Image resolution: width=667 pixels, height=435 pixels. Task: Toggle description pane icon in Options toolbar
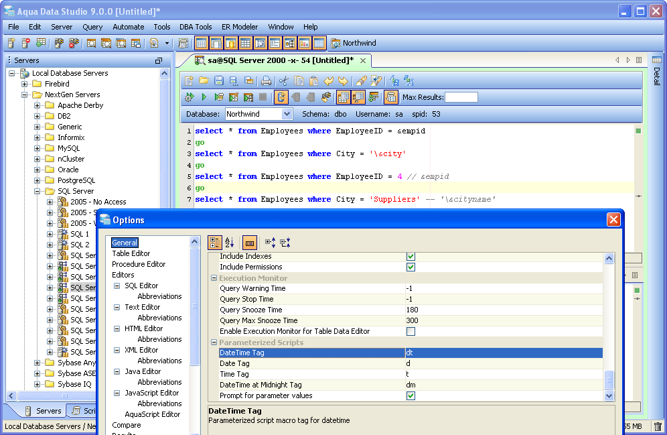tap(250, 243)
